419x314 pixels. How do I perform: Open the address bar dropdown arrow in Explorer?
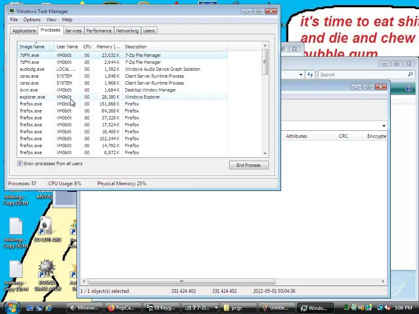(301, 74)
